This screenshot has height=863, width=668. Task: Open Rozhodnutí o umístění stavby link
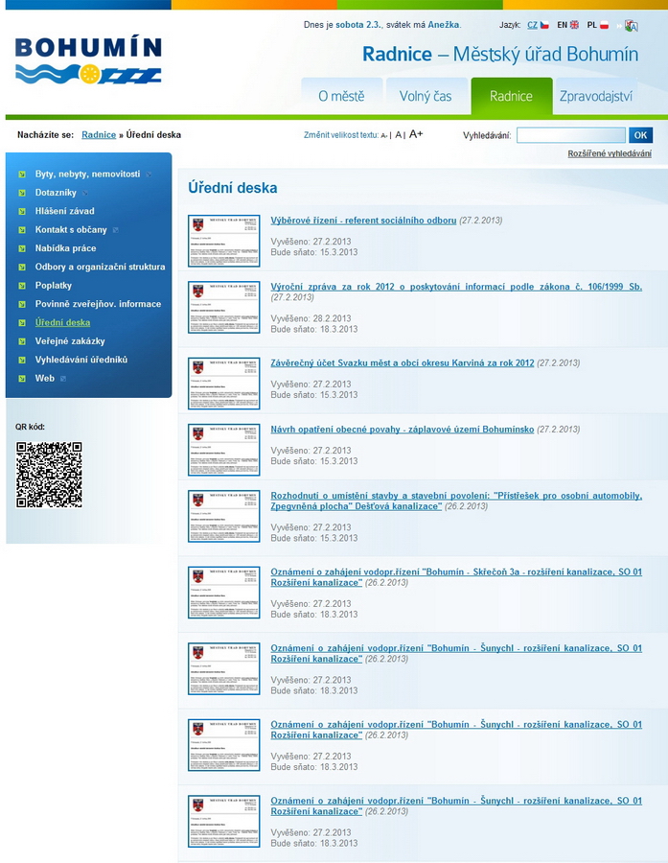click(x=456, y=501)
